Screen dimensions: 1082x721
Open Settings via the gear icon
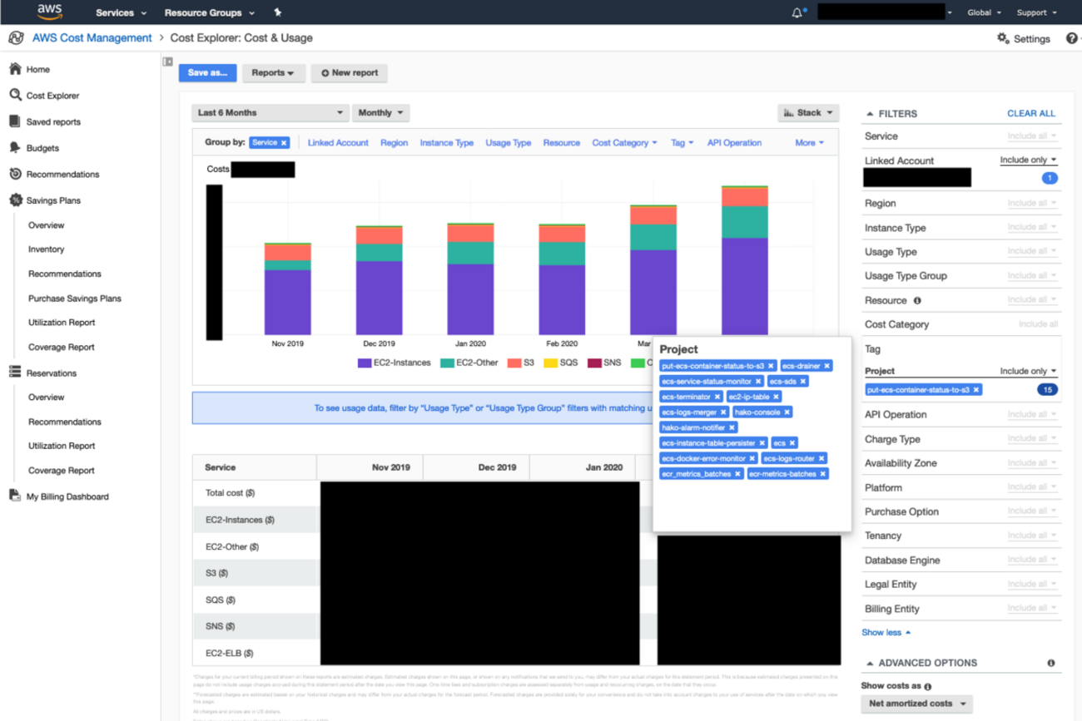pos(1003,38)
